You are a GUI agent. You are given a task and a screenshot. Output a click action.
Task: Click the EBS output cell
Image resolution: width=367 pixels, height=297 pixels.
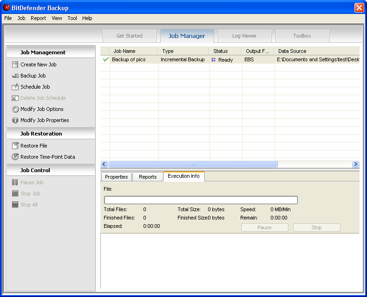(x=249, y=60)
